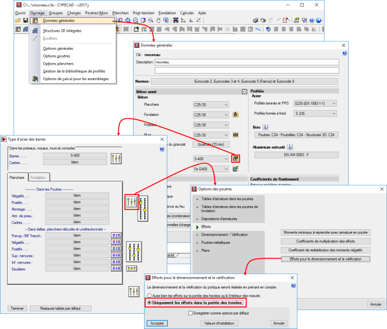Screen dimensions: 387x329
Task: Click the icon beside Murs concrete dropdown
Action: point(236,135)
